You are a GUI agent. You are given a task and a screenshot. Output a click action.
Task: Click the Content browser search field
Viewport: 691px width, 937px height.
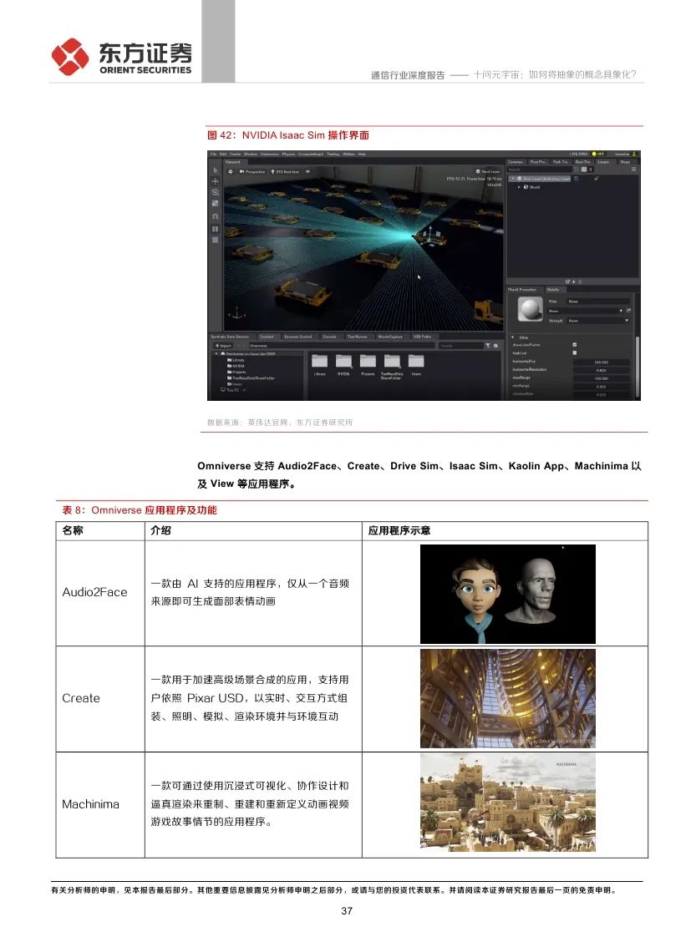pos(461,346)
